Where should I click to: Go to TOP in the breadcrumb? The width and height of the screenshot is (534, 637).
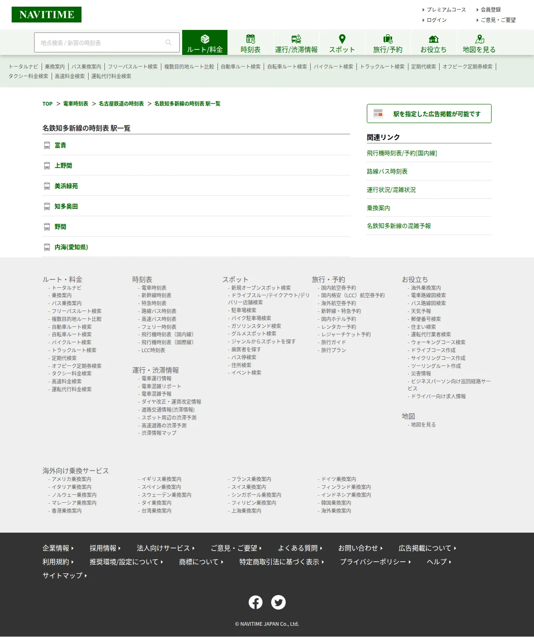[47, 104]
